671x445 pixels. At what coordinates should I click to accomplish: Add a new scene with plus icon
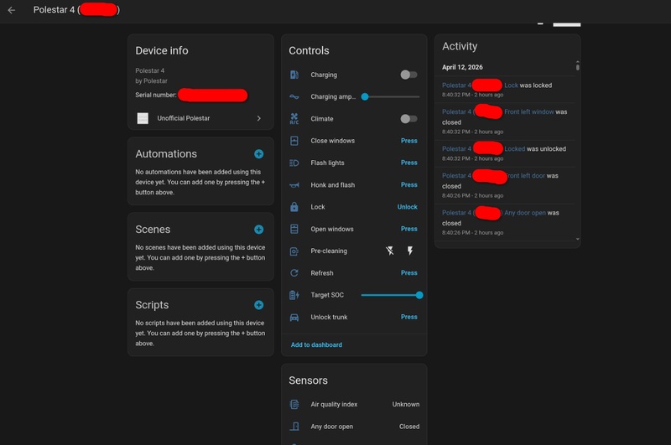point(259,230)
